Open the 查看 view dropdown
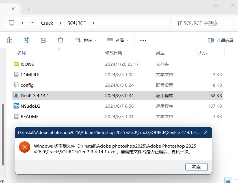238x183 pixels. click(x=118, y=40)
